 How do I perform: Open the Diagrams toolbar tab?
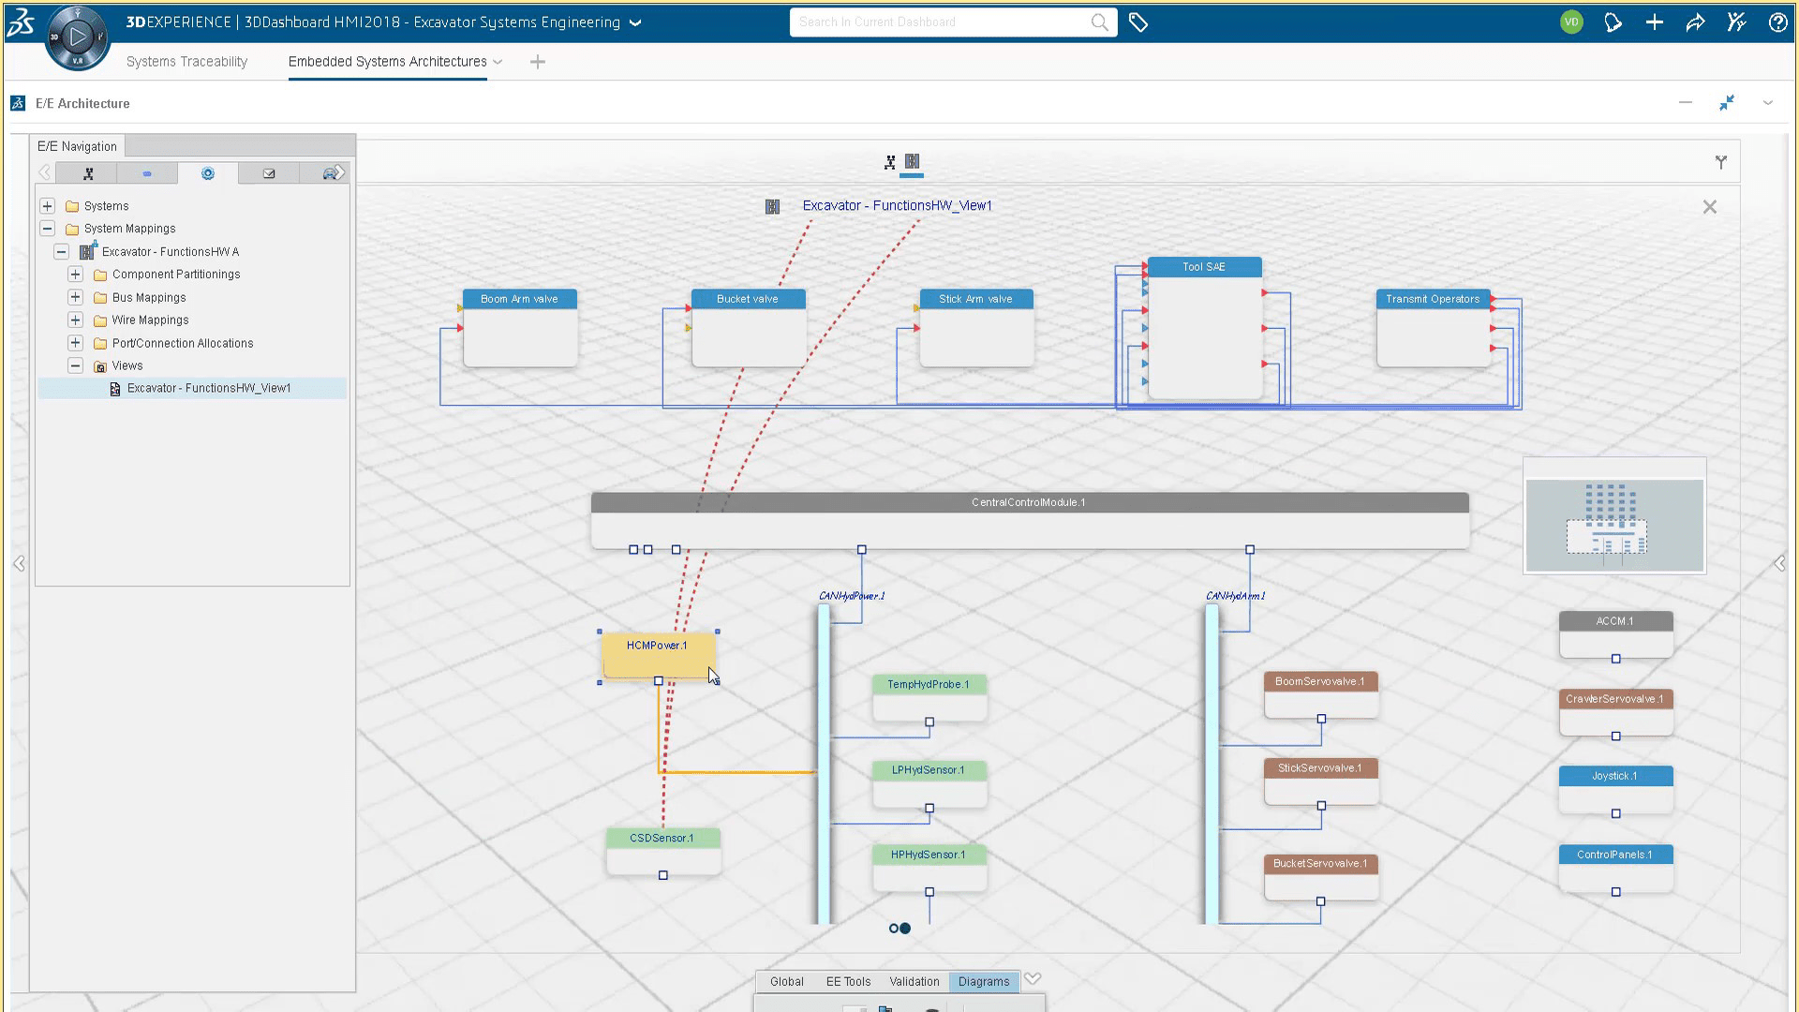(x=983, y=981)
